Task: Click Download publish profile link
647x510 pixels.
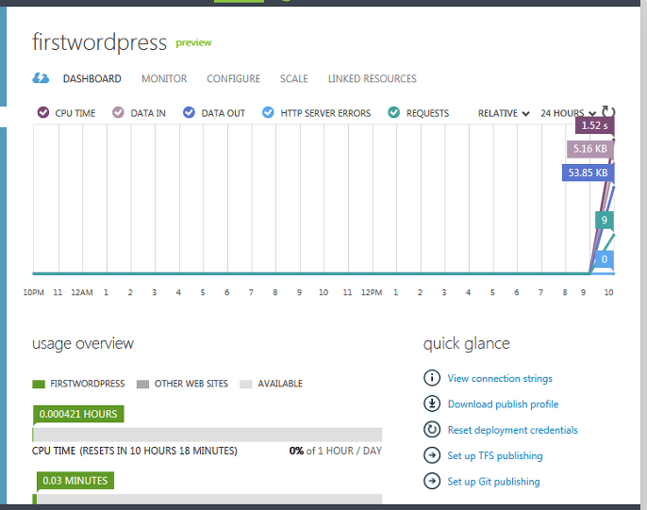Action: coord(503,404)
